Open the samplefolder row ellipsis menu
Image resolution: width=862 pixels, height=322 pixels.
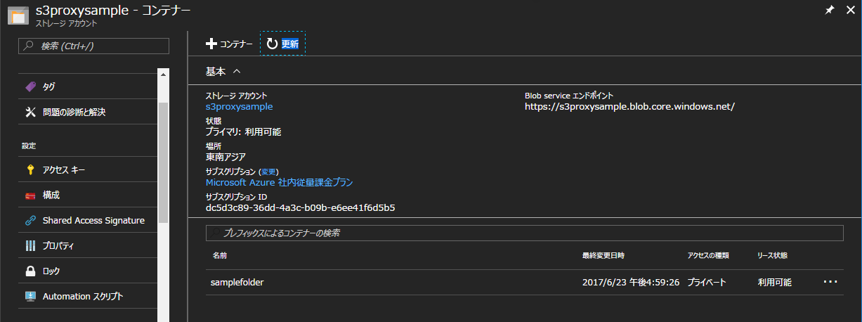(x=830, y=282)
